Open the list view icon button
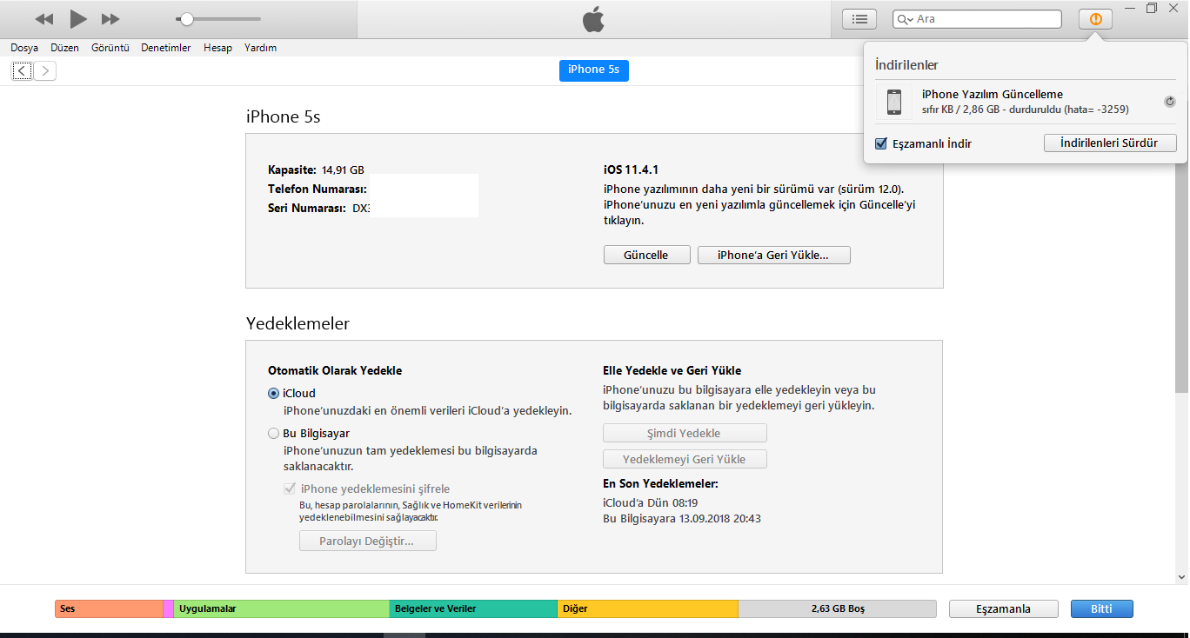This screenshot has width=1190, height=638. [x=859, y=18]
